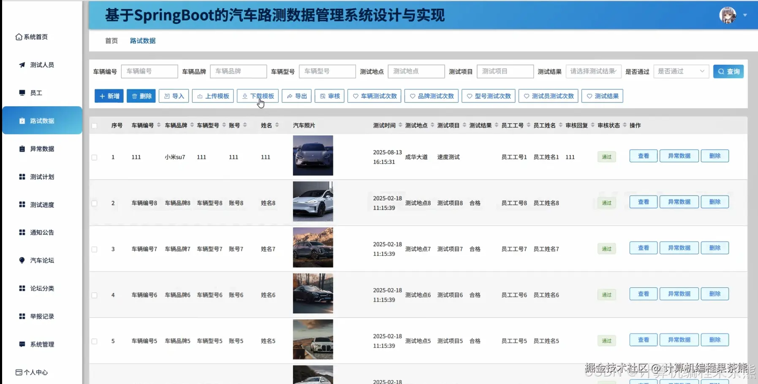Expand the user menu arrow beside avatar

(x=745, y=15)
